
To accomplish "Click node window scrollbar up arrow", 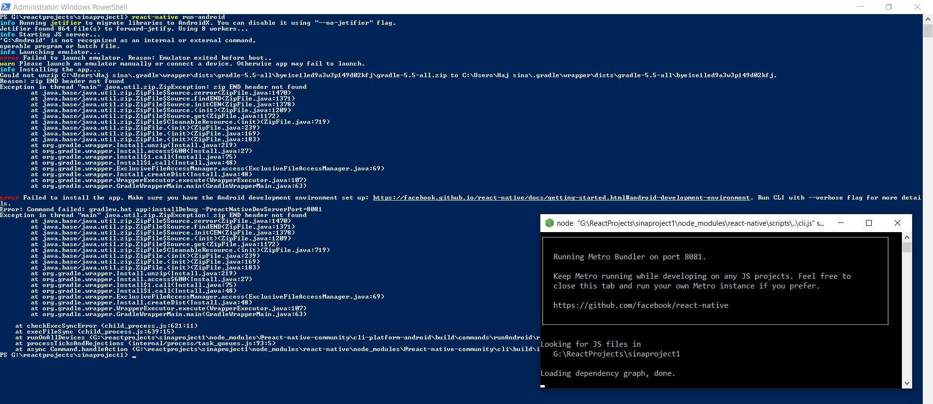I will (x=907, y=237).
